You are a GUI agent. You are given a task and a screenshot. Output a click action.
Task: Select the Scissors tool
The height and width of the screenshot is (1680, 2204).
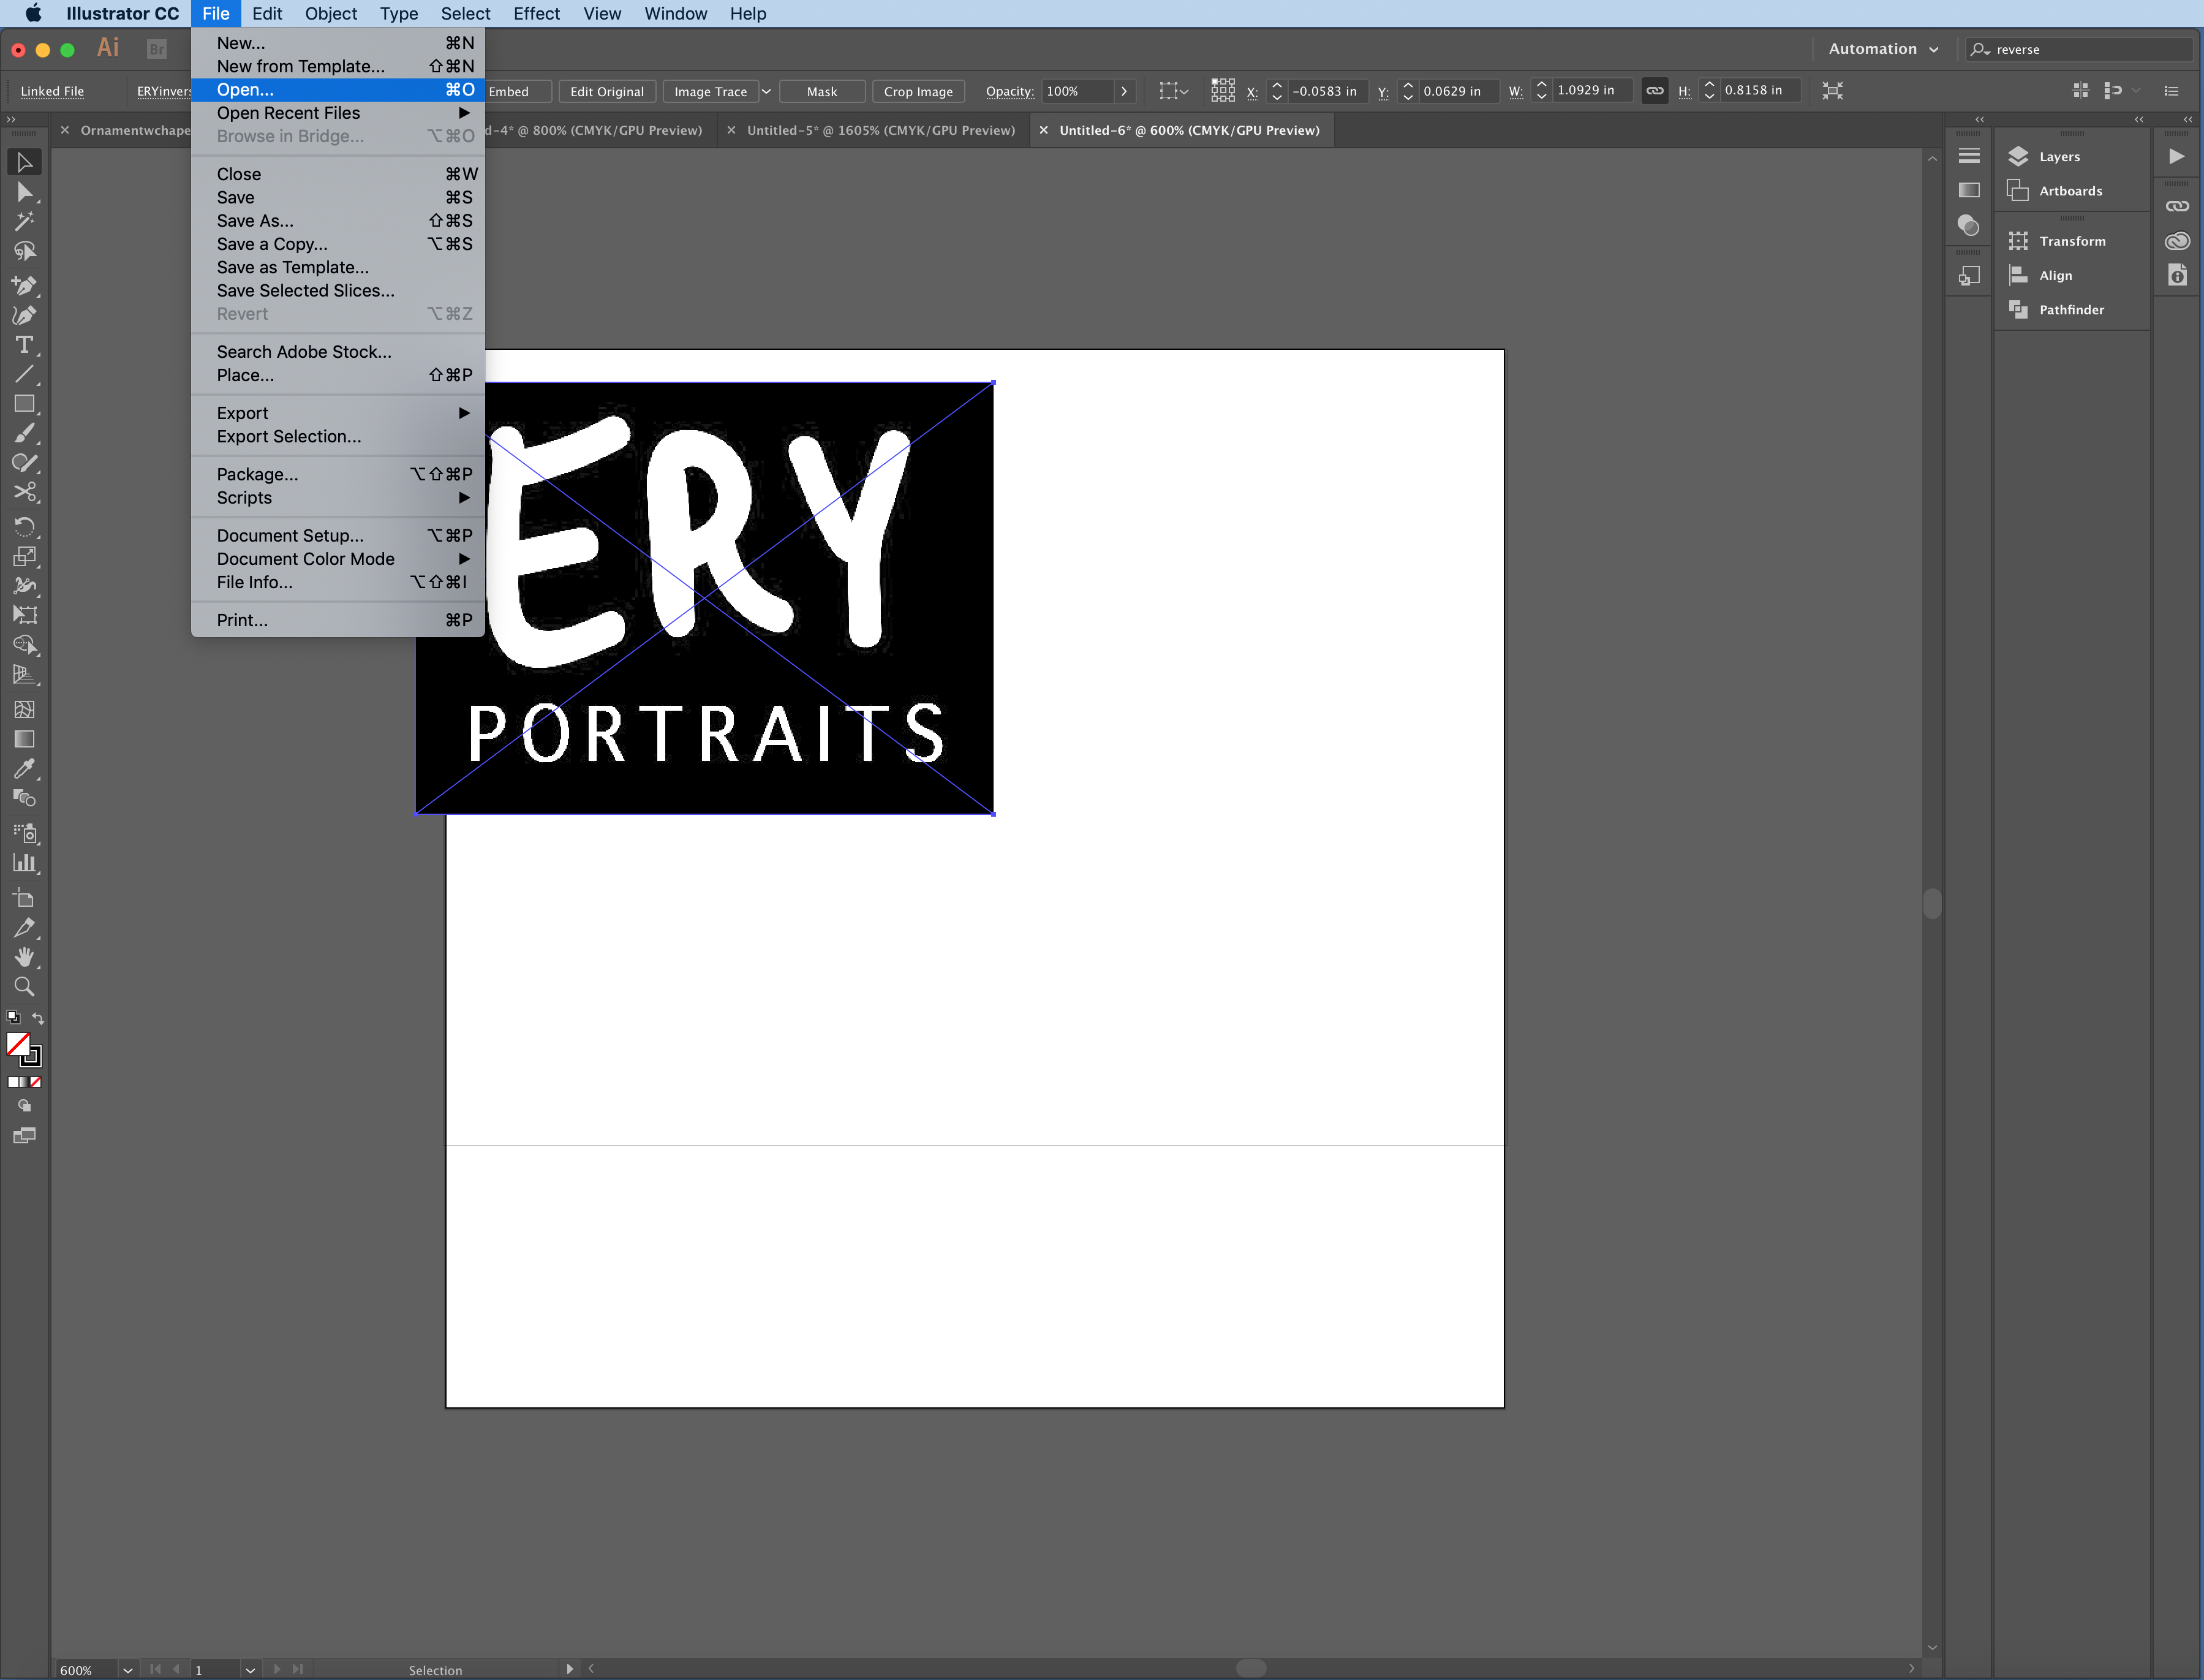[24, 492]
